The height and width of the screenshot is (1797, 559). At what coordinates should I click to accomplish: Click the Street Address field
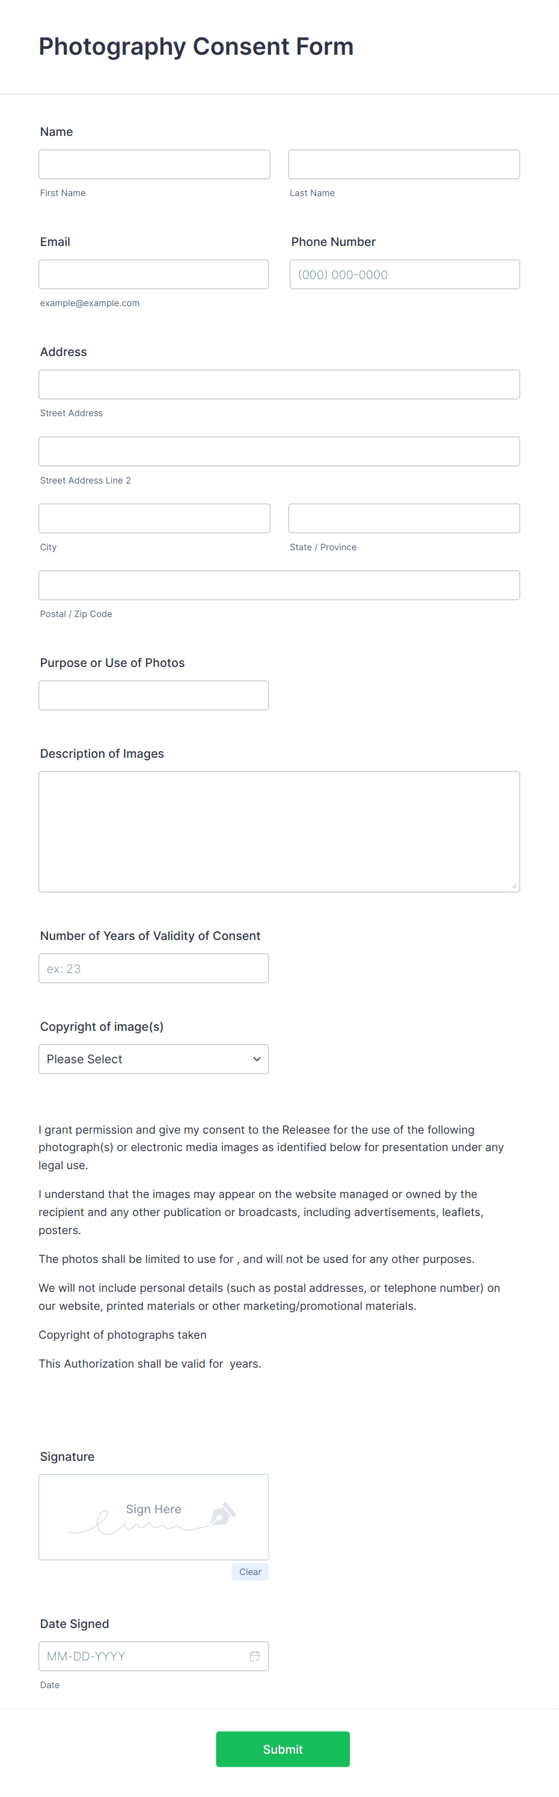(279, 384)
